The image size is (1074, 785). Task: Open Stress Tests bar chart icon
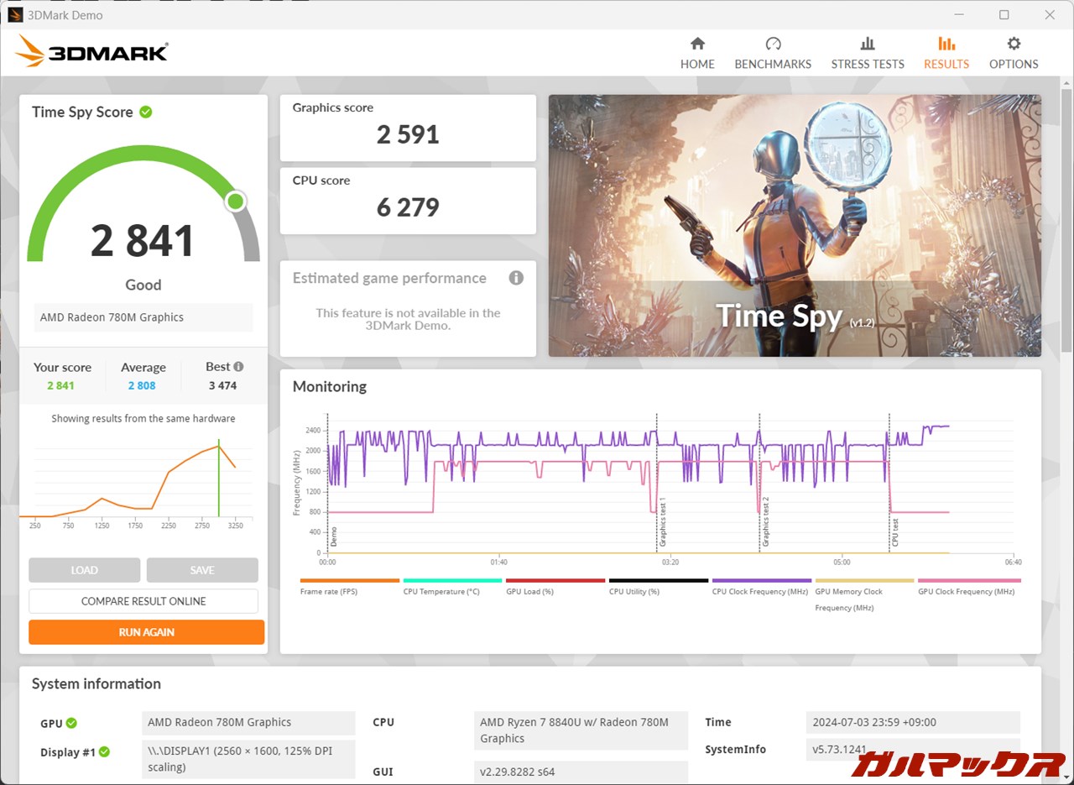[x=868, y=44]
